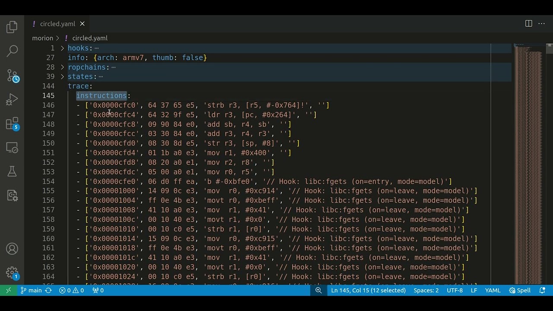Click address '0x00001000' text

pos(114,191)
